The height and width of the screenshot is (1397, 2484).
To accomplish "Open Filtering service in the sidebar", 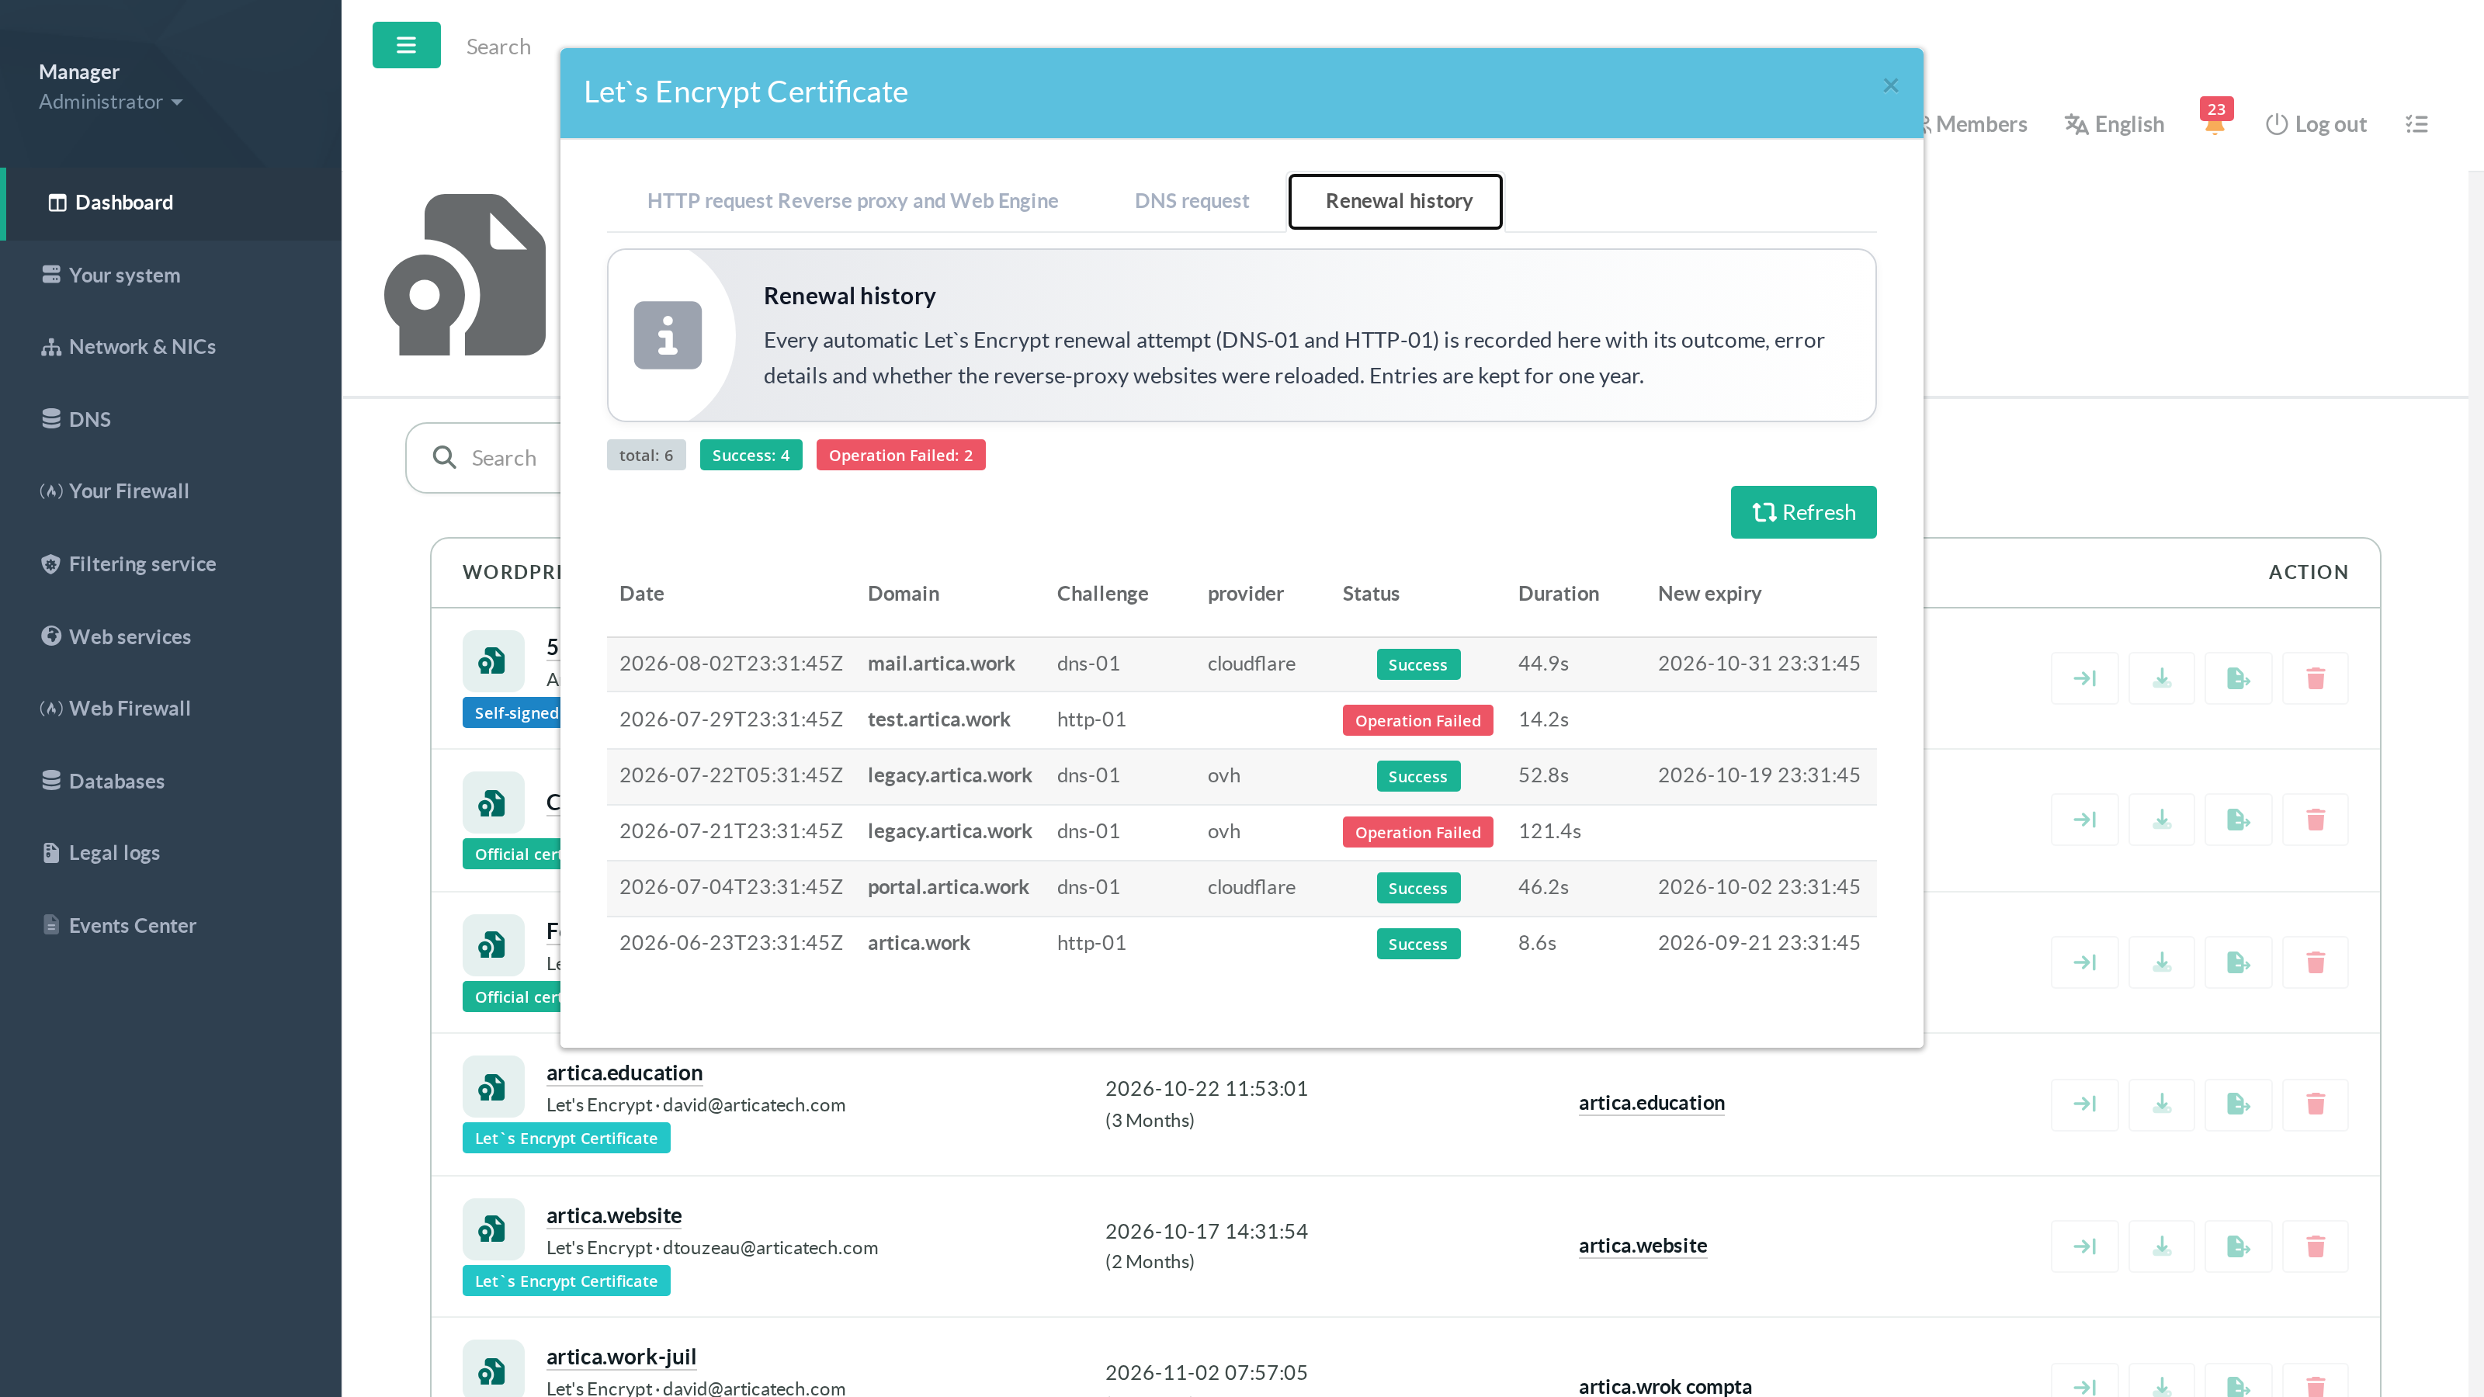I will point(172,564).
